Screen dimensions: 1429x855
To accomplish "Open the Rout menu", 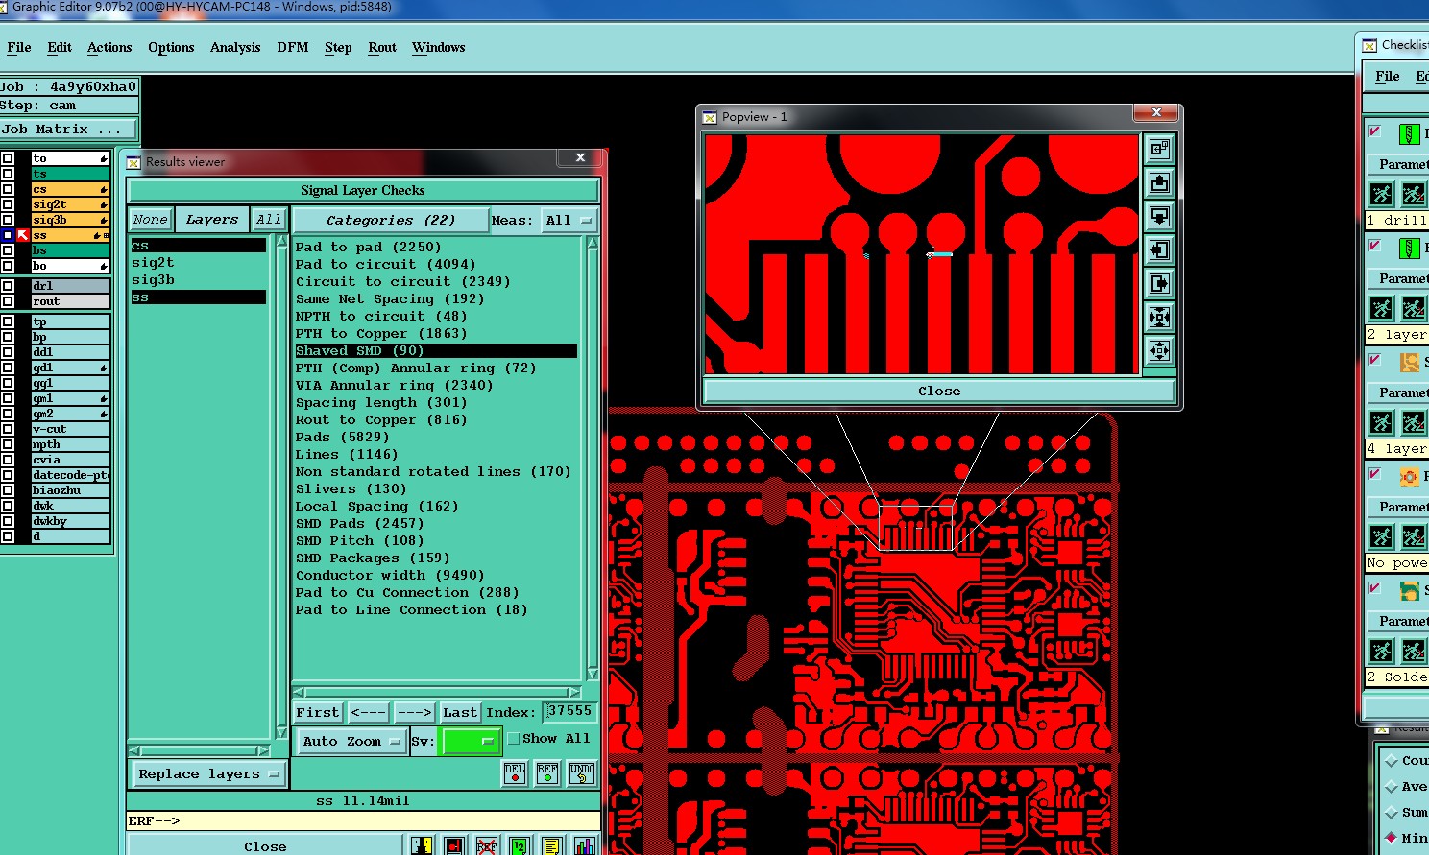I will pos(382,47).
